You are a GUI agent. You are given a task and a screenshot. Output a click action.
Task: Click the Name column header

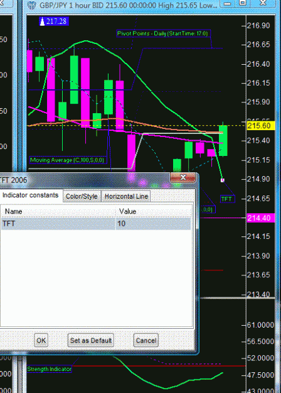58,211
